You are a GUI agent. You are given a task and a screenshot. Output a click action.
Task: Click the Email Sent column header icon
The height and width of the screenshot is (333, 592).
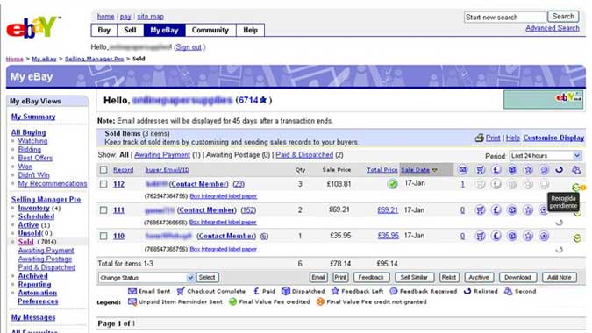(x=462, y=170)
